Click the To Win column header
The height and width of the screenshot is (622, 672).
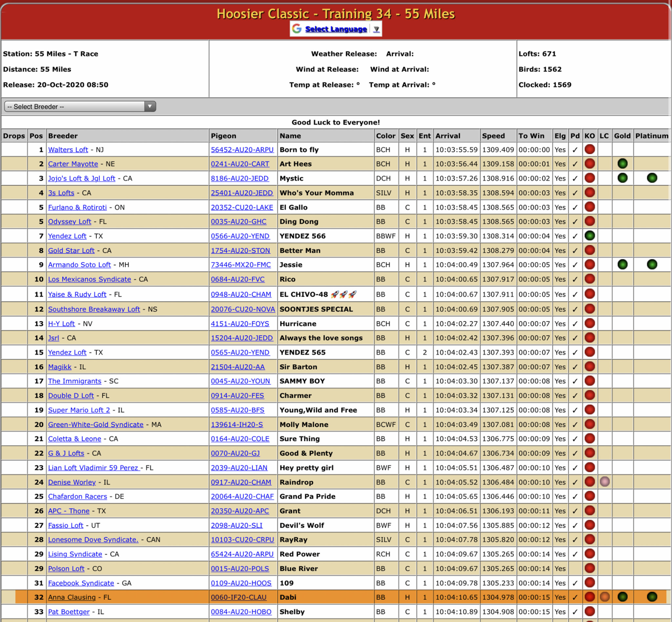534,136
